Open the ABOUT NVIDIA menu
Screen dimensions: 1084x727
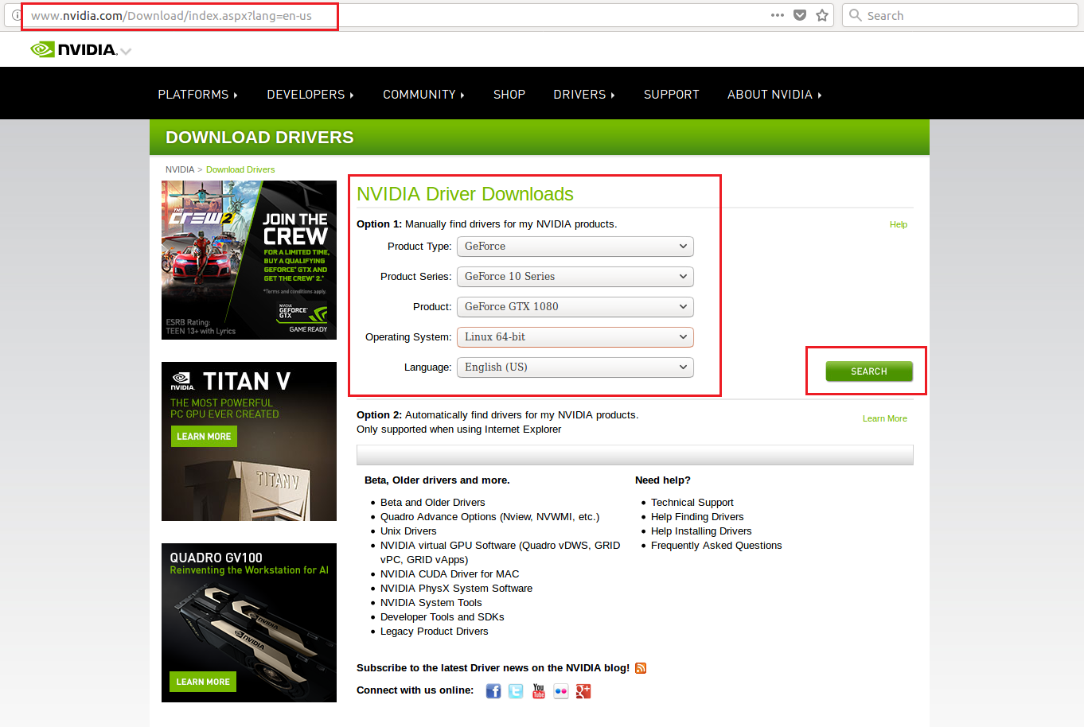pos(774,95)
